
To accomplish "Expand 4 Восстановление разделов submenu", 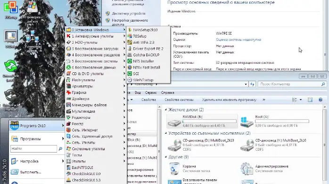I will [96, 55].
